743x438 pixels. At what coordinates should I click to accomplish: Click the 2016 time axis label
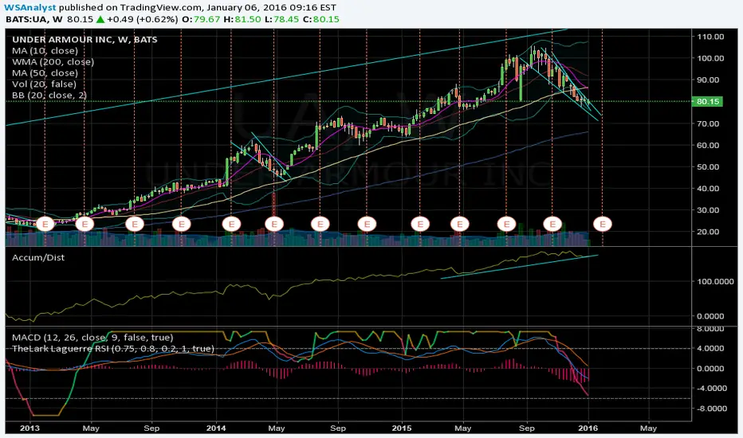click(x=588, y=428)
